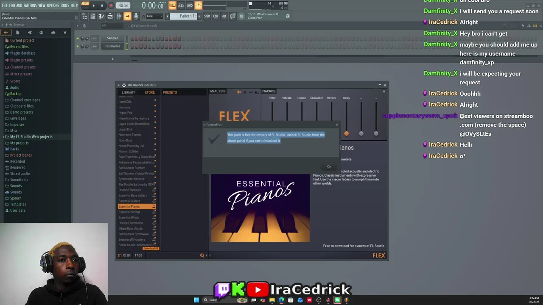Arm the red record button
This screenshot has width=543, height=305.
pos(111,6)
